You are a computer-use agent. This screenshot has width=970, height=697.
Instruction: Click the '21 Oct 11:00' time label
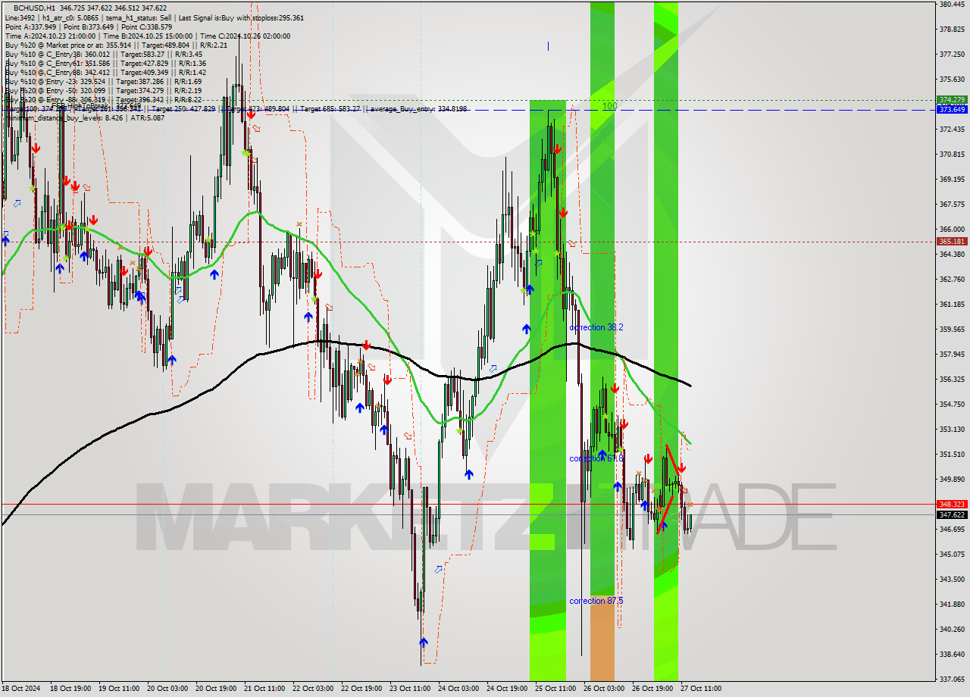(x=265, y=689)
